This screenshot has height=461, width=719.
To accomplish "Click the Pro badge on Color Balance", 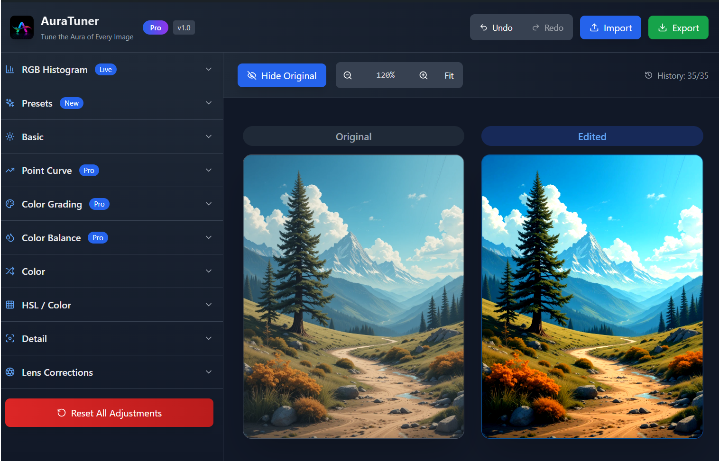I will [98, 237].
